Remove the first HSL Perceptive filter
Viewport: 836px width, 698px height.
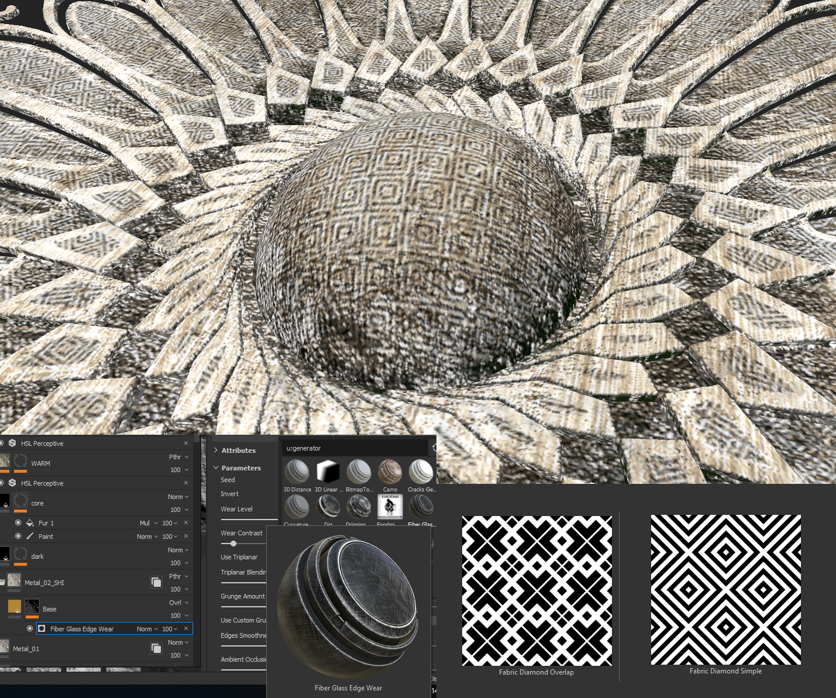point(186,443)
